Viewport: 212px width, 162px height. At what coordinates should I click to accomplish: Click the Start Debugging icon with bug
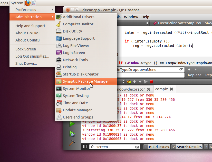(x=72, y=134)
